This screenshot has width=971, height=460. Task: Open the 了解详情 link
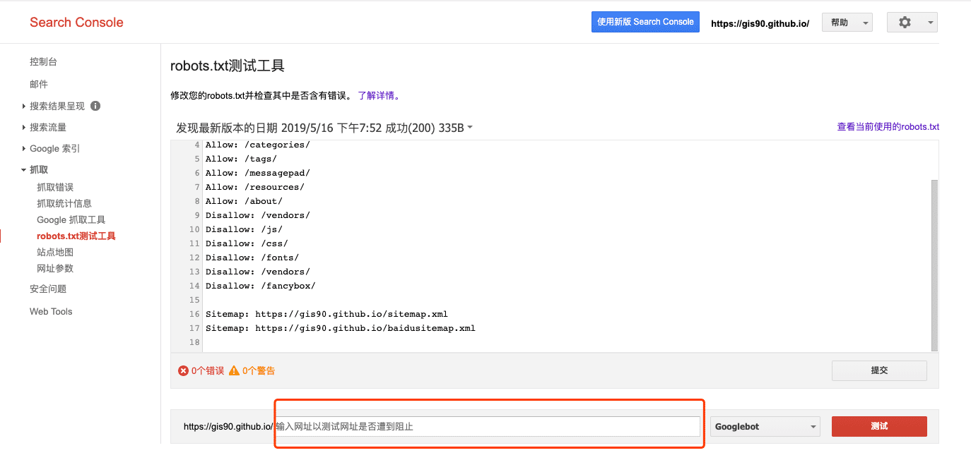[379, 95]
